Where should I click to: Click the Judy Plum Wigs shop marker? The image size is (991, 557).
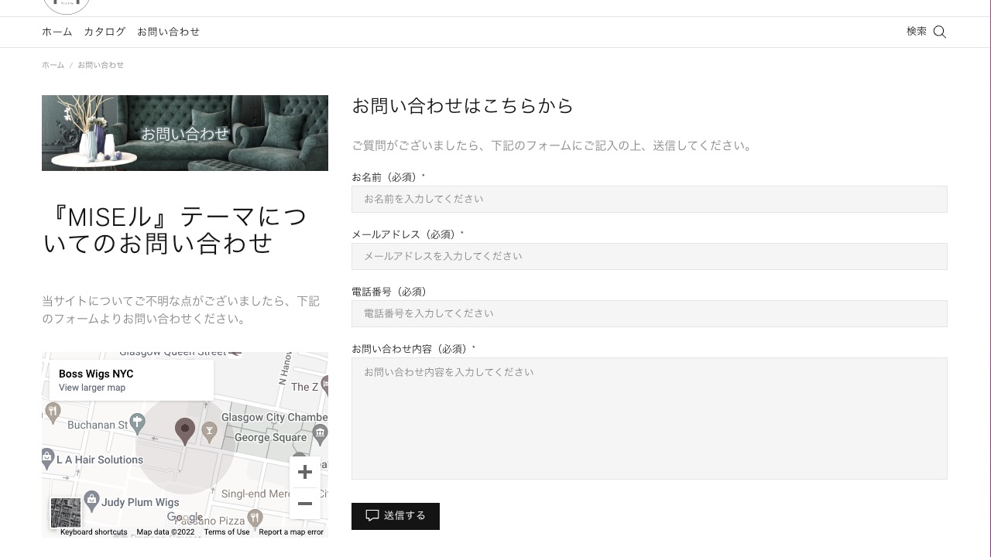(x=91, y=501)
